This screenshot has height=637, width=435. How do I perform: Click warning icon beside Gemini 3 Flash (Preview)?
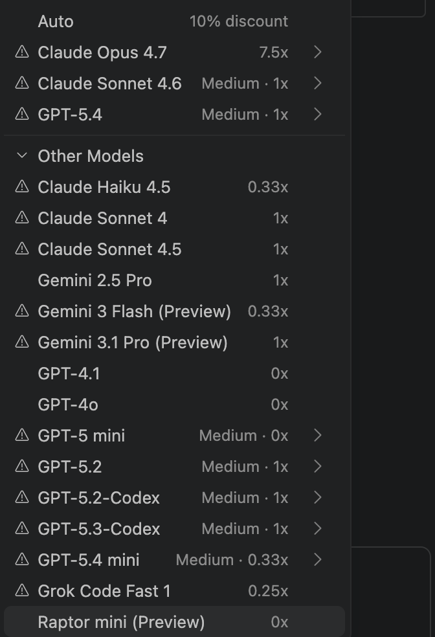tap(22, 311)
